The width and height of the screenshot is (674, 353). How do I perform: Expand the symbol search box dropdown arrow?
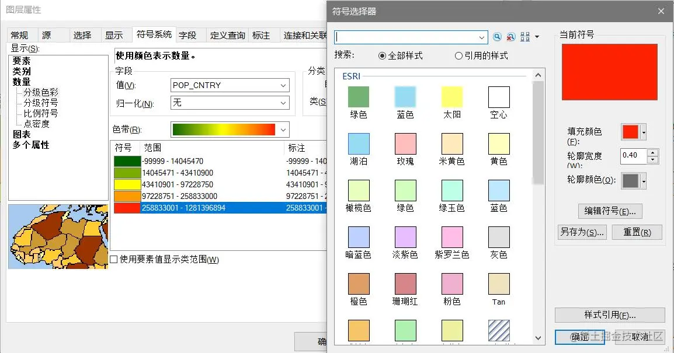click(x=481, y=37)
